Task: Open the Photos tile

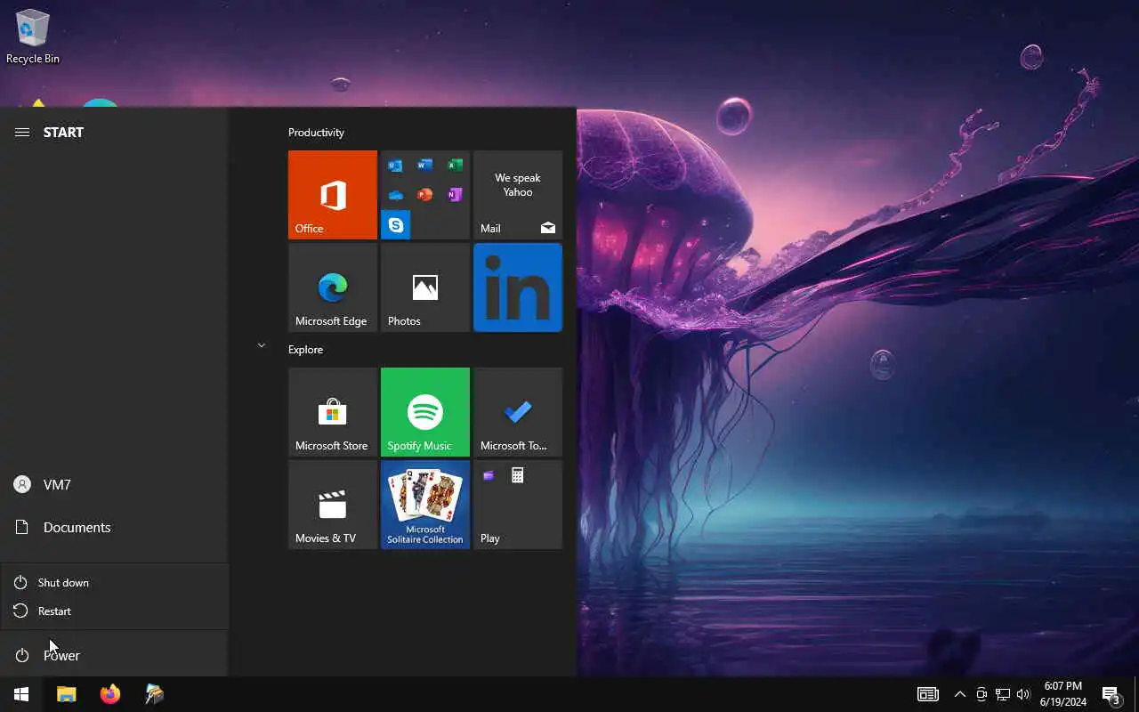Action: coord(425,287)
